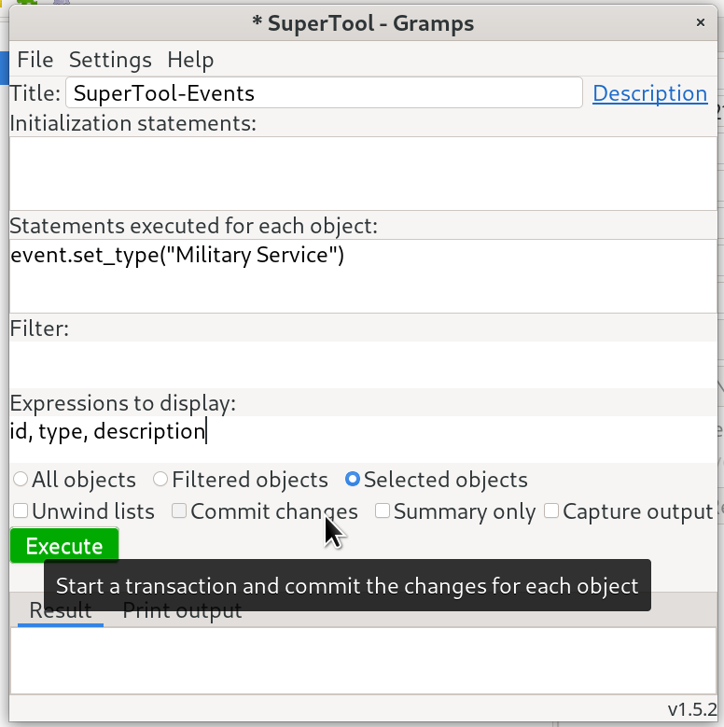Click inside the empty result output area
This screenshot has height=727, width=724.
(x=362, y=661)
